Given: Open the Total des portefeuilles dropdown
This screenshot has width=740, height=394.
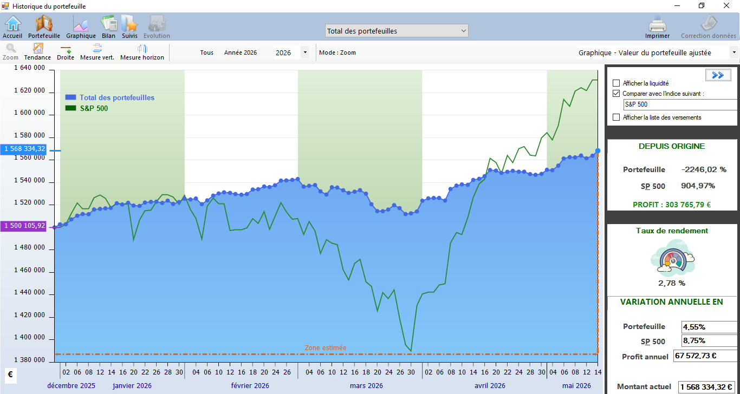Looking at the screenshot, I should pyautogui.click(x=397, y=31).
